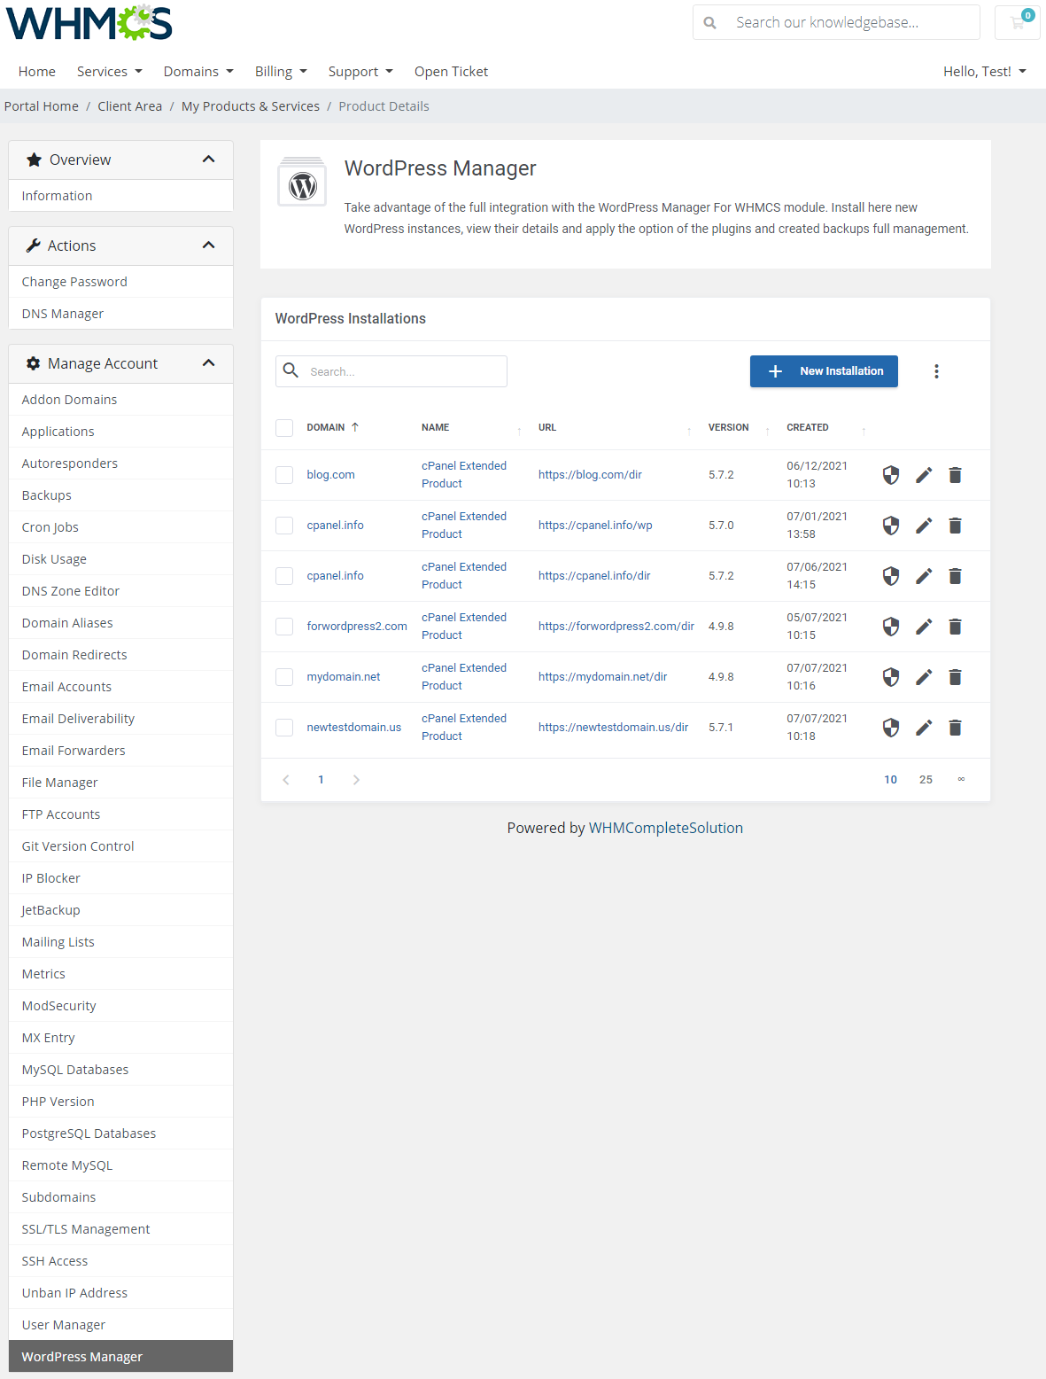Edit the mydomain.net installation
This screenshot has width=1046, height=1379.
[x=924, y=677]
